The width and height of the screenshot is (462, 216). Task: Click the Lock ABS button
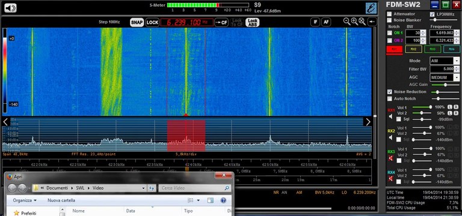click(253, 22)
